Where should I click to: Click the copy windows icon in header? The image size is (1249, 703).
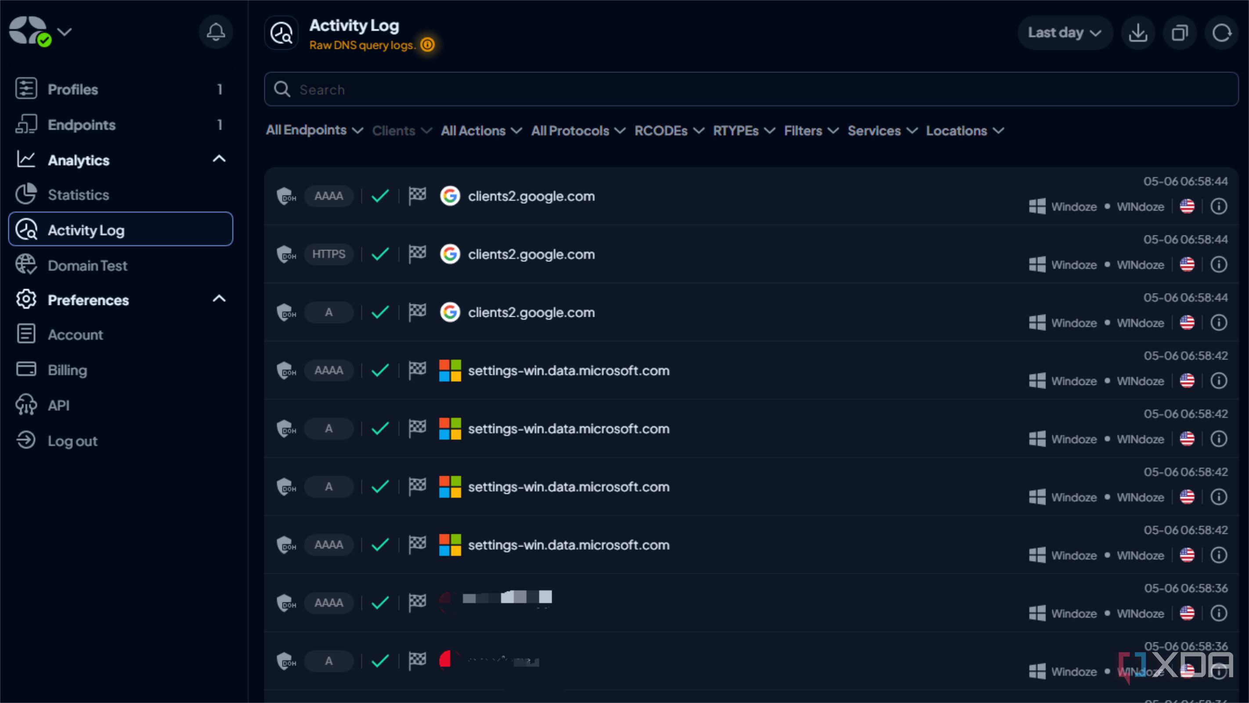1180,33
